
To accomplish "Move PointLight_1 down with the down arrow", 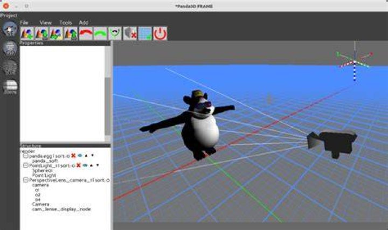I will 98,165.
